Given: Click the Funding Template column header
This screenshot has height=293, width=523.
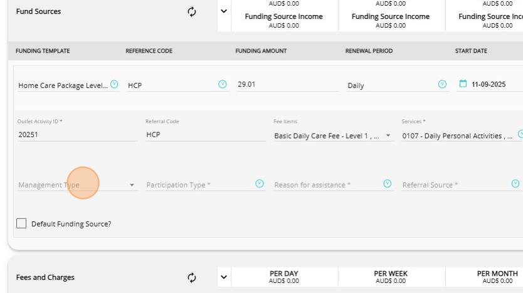Looking at the screenshot, I should (x=43, y=51).
